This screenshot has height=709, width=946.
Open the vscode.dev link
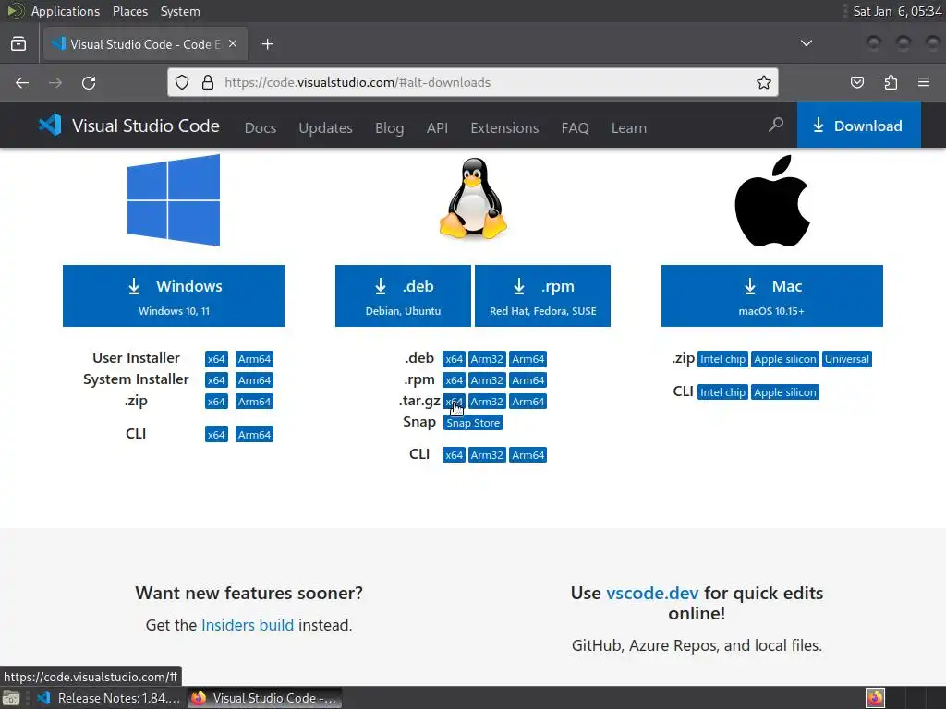pyautogui.click(x=652, y=594)
